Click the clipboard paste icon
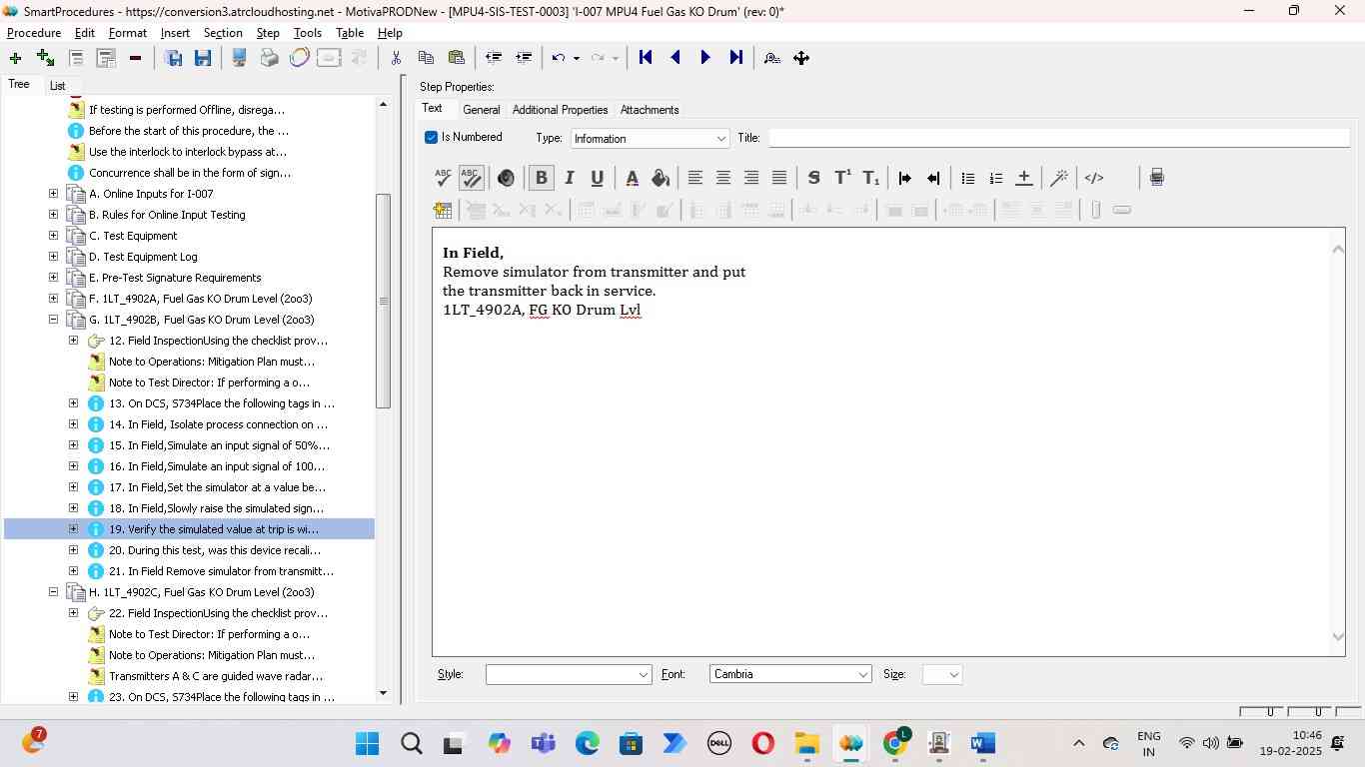 [x=457, y=58]
